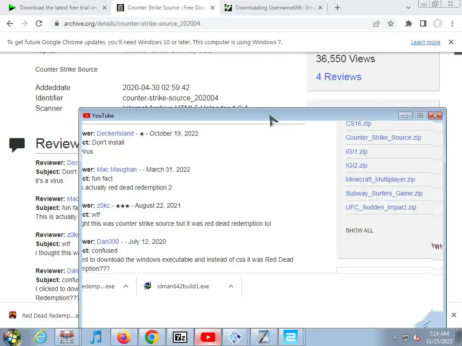The image size is (462, 346).
Task: Download Minecraft_Multiplayer.zip
Action: coord(380,179)
